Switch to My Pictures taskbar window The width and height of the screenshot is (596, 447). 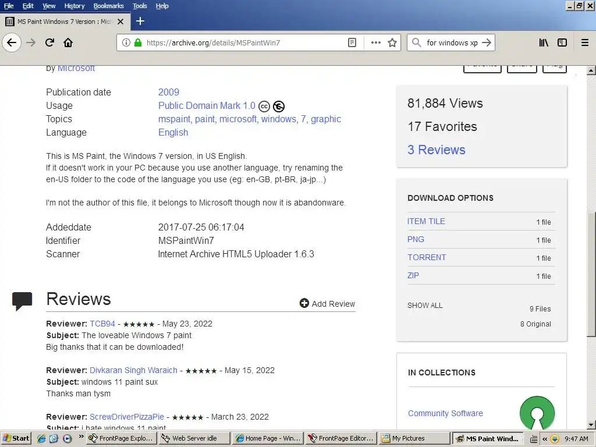(415, 438)
